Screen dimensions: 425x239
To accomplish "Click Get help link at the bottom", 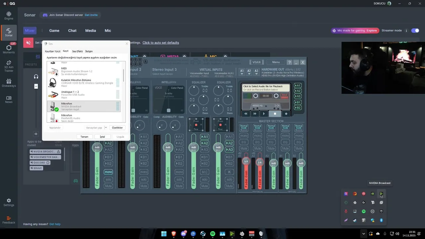I will [x=55, y=224].
